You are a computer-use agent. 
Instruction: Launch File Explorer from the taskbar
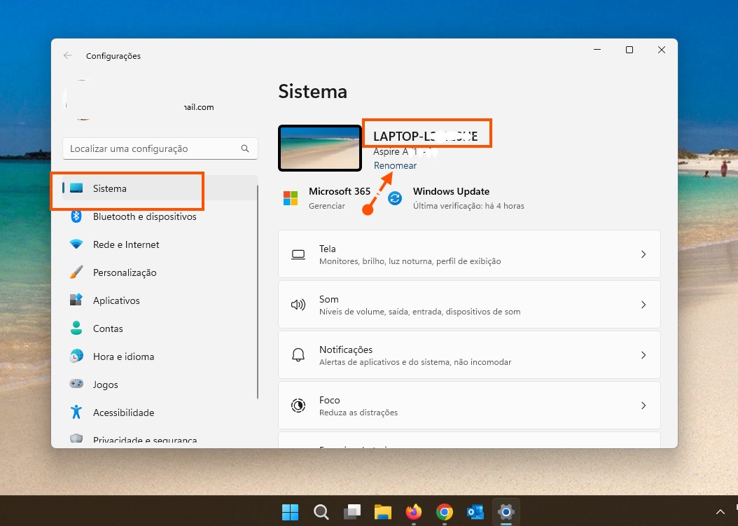(382, 512)
